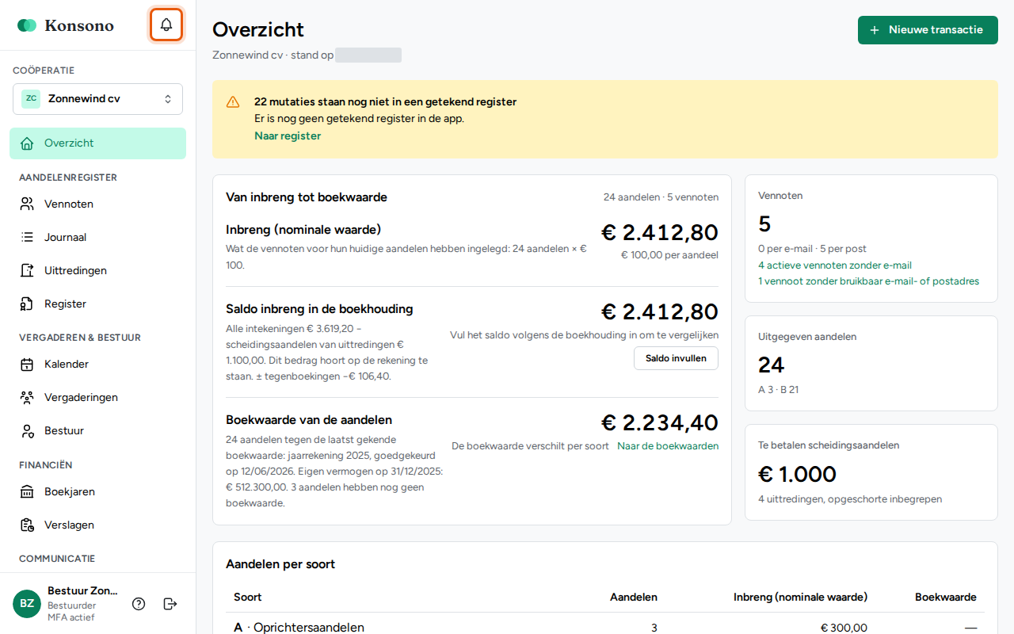
Task: Click the help question mark icon
Action: click(139, 604)
